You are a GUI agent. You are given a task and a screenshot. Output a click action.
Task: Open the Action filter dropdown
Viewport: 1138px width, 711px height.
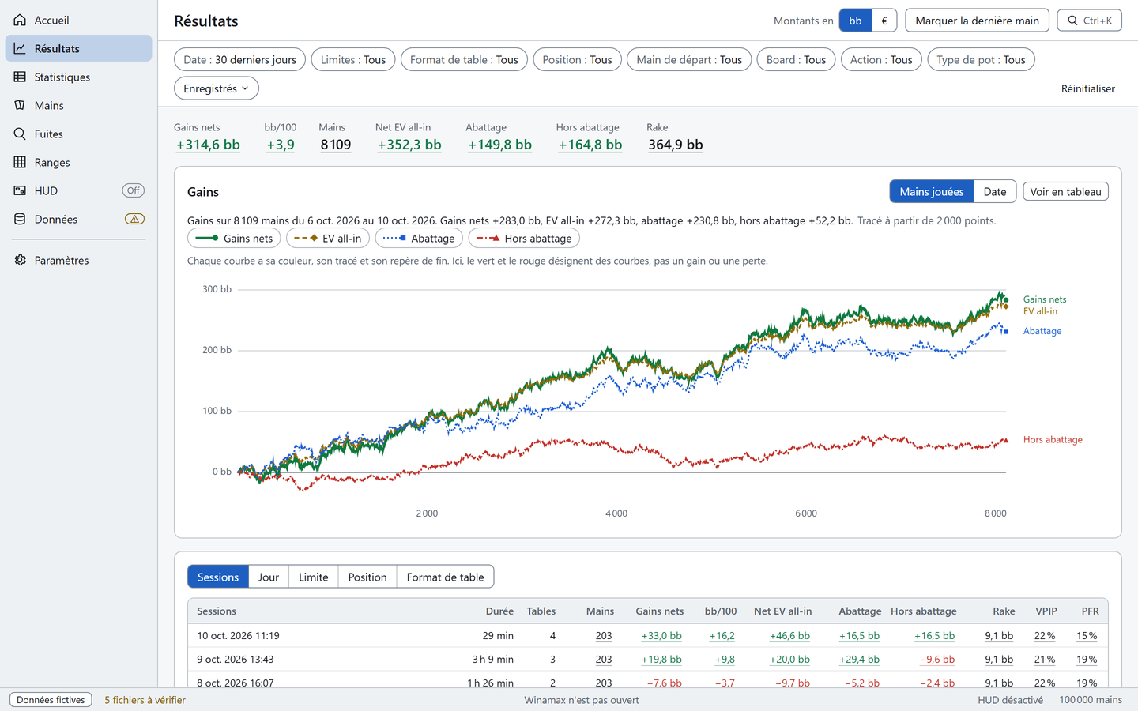pyautogui.click(x=881, y=59)
